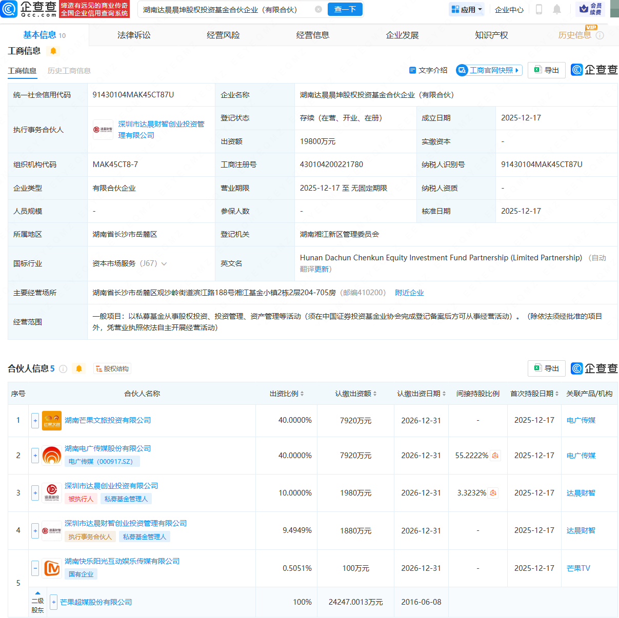
Task: Click the 查一下 search button
Action: coord(345,9)
